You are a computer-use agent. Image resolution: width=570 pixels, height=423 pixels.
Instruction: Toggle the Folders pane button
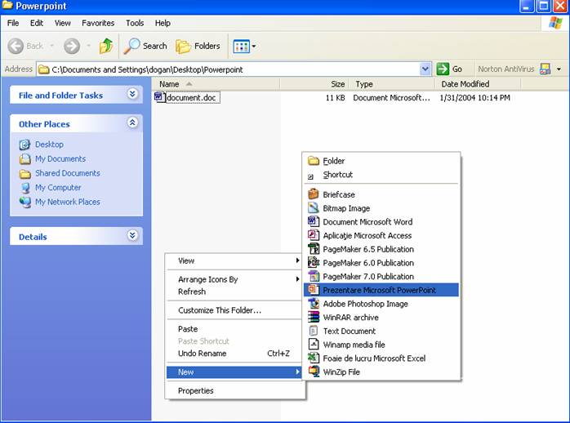click(198, 47)
